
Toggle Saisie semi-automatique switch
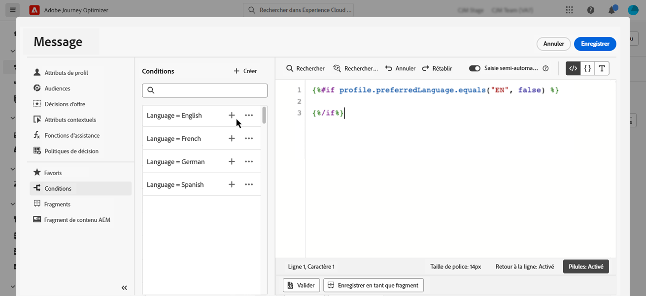click(475, 69)
